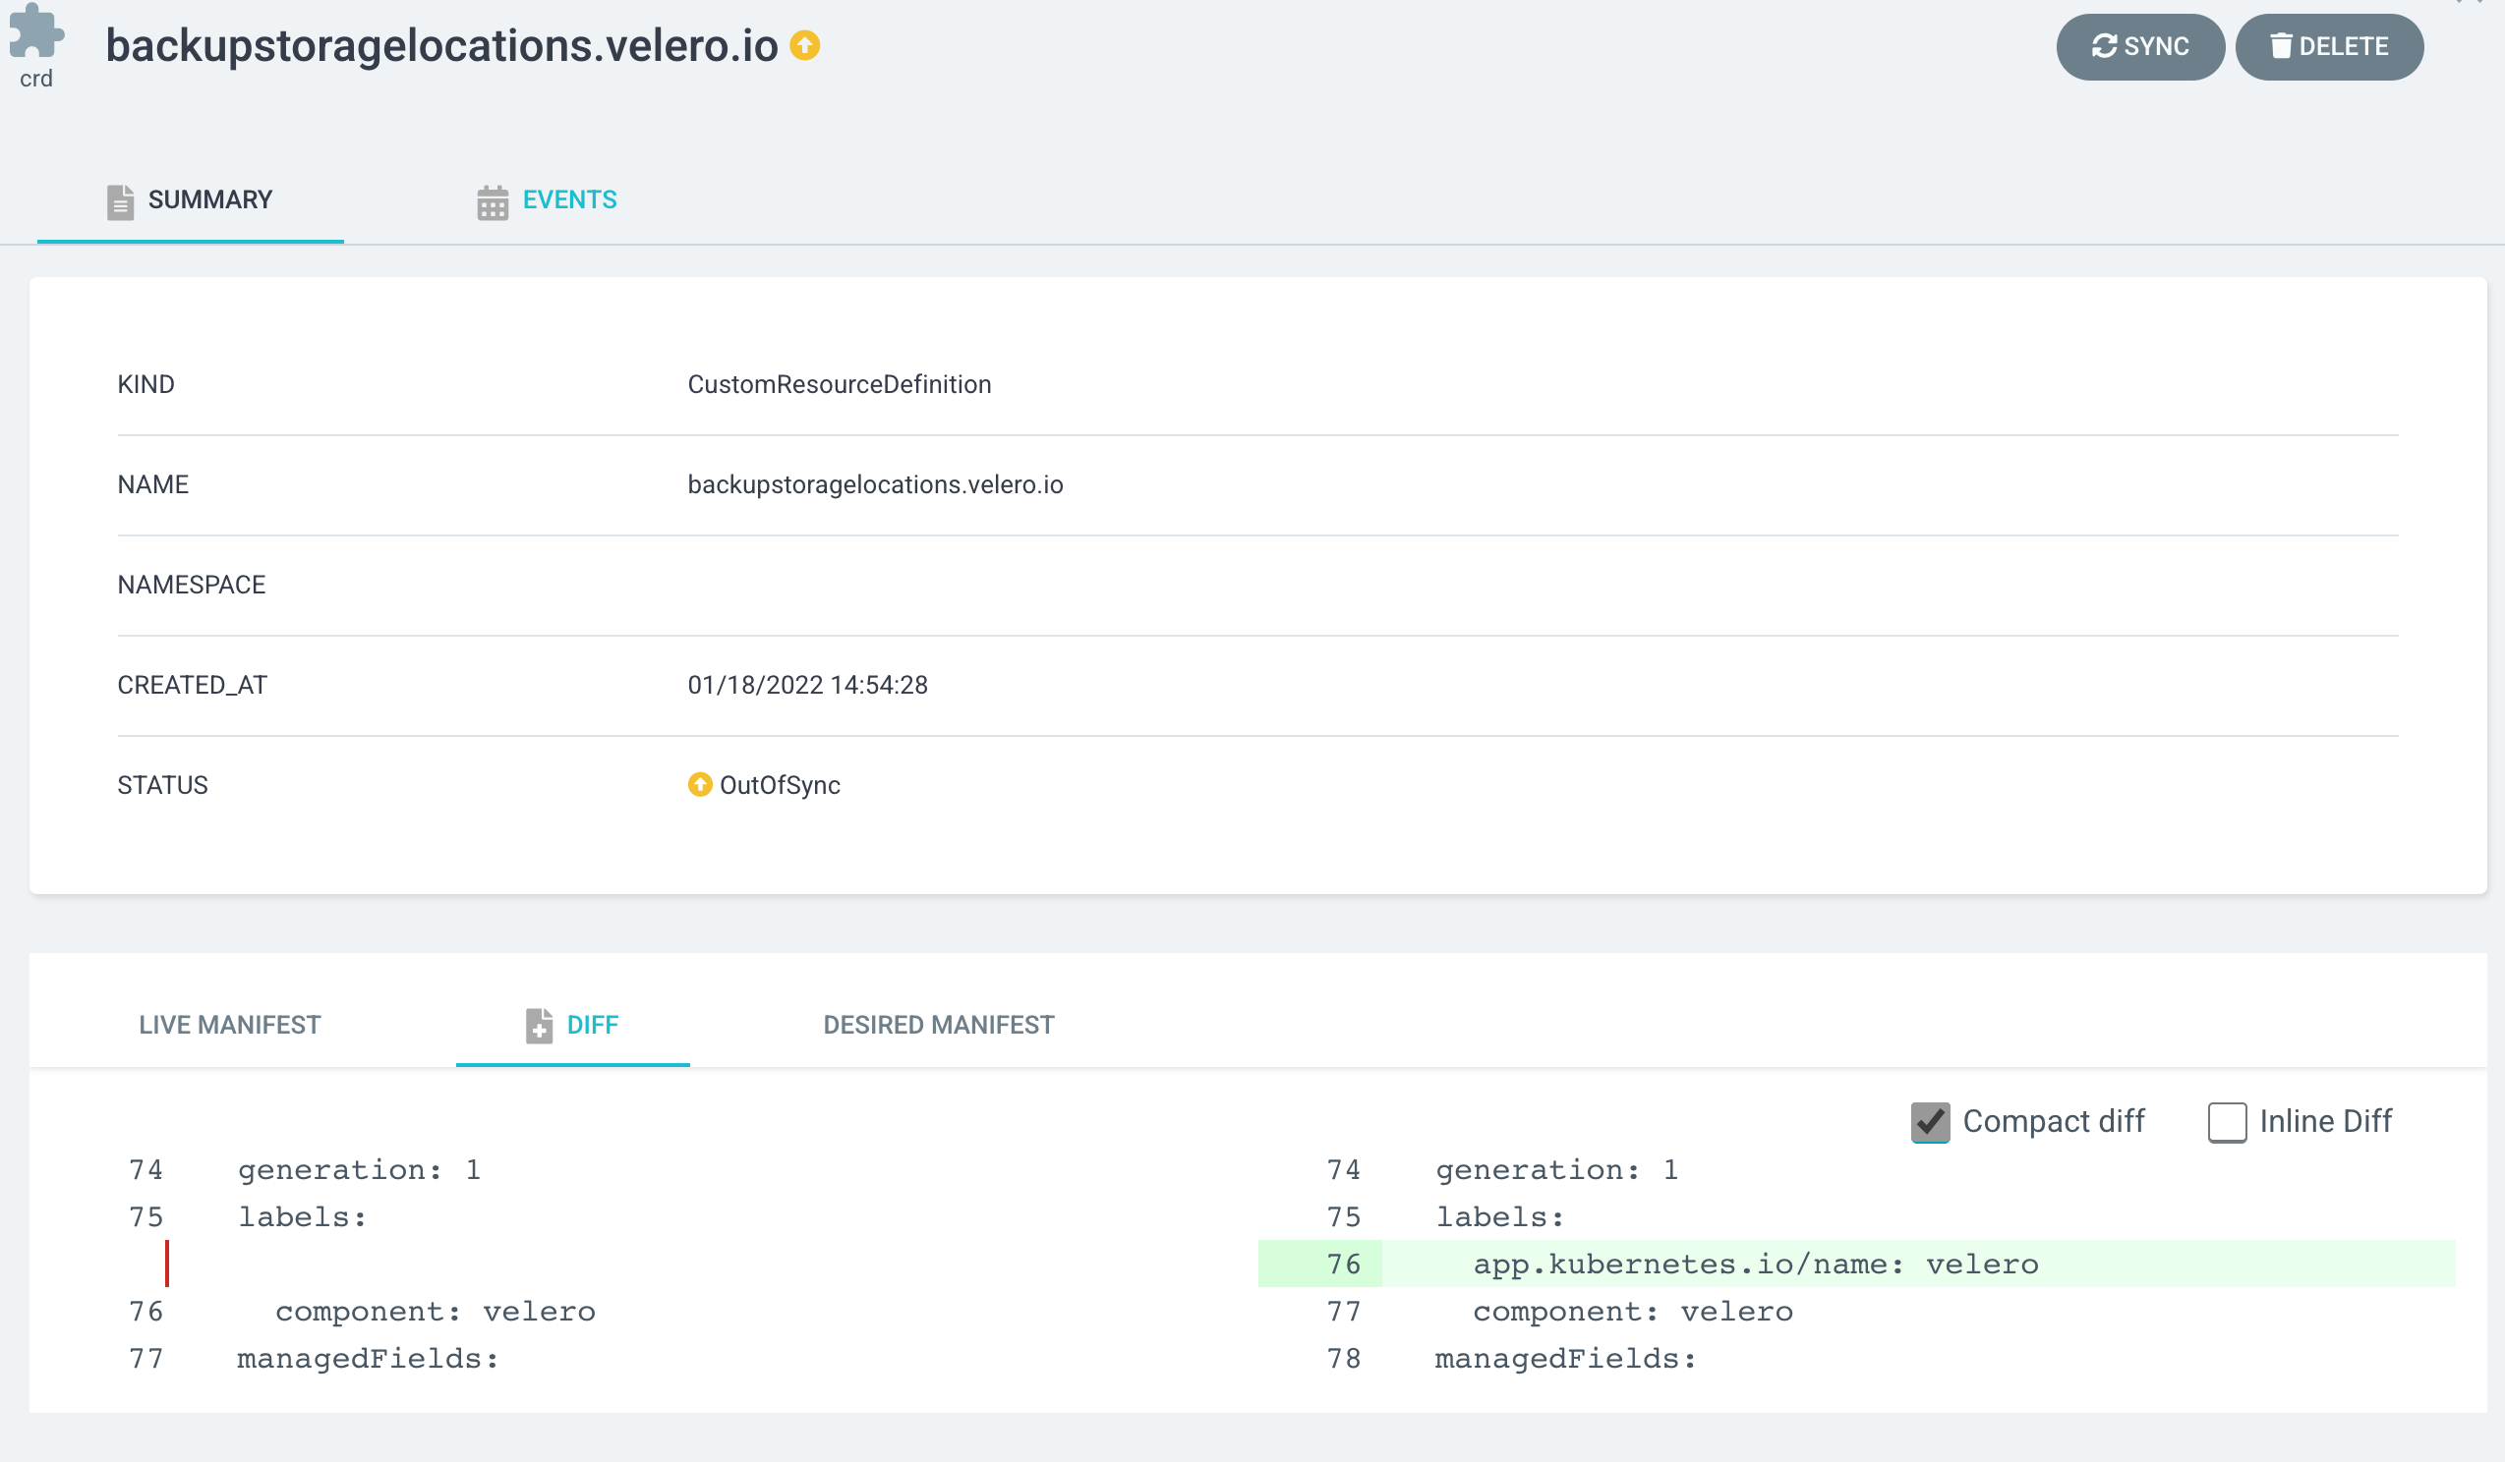Click the crd puzzle piece icon
Image resolution: width=2505 pixels, height=1462 pixels.
click(36, 32)
